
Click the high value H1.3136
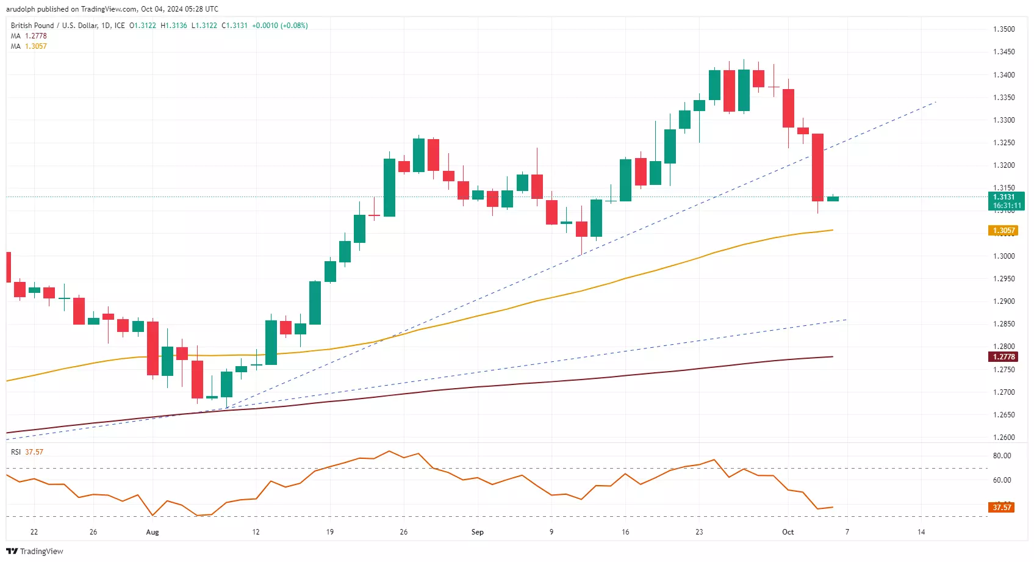174,26
